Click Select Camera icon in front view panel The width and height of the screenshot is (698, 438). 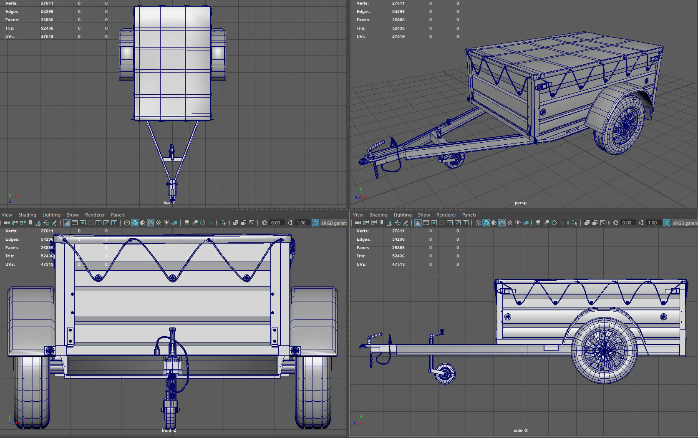click(x=6, y=223)
